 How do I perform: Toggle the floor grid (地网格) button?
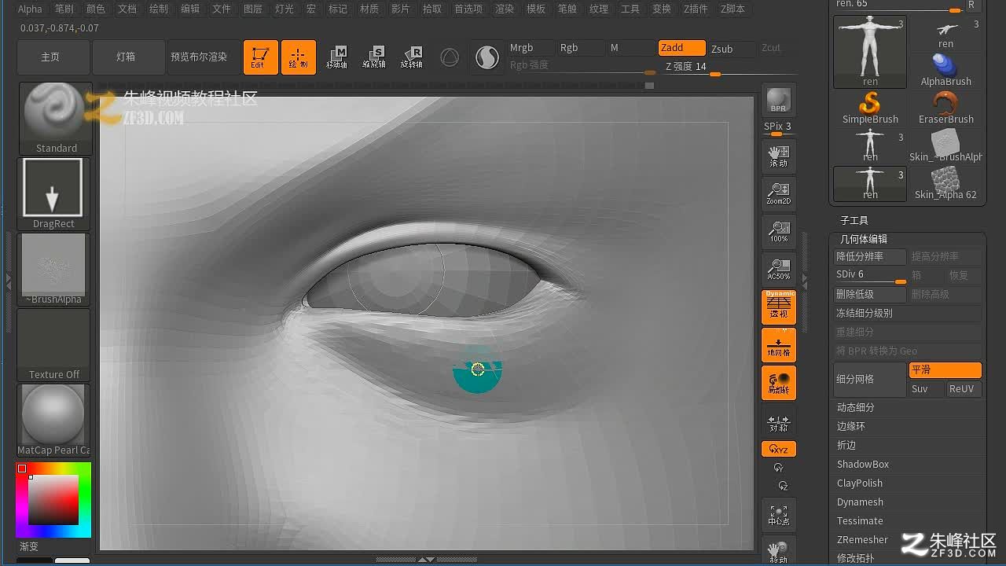coord(778,345)
